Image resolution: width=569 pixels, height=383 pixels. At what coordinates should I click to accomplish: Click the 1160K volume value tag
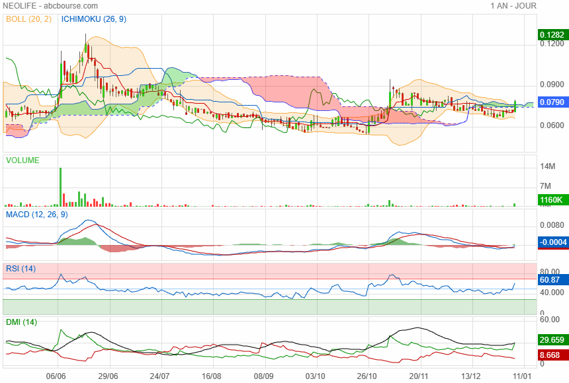[x=552, y=199]
